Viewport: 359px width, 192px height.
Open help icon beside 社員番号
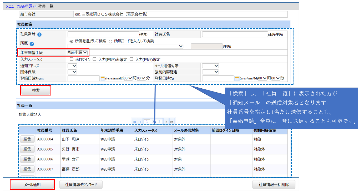point(39,34)
